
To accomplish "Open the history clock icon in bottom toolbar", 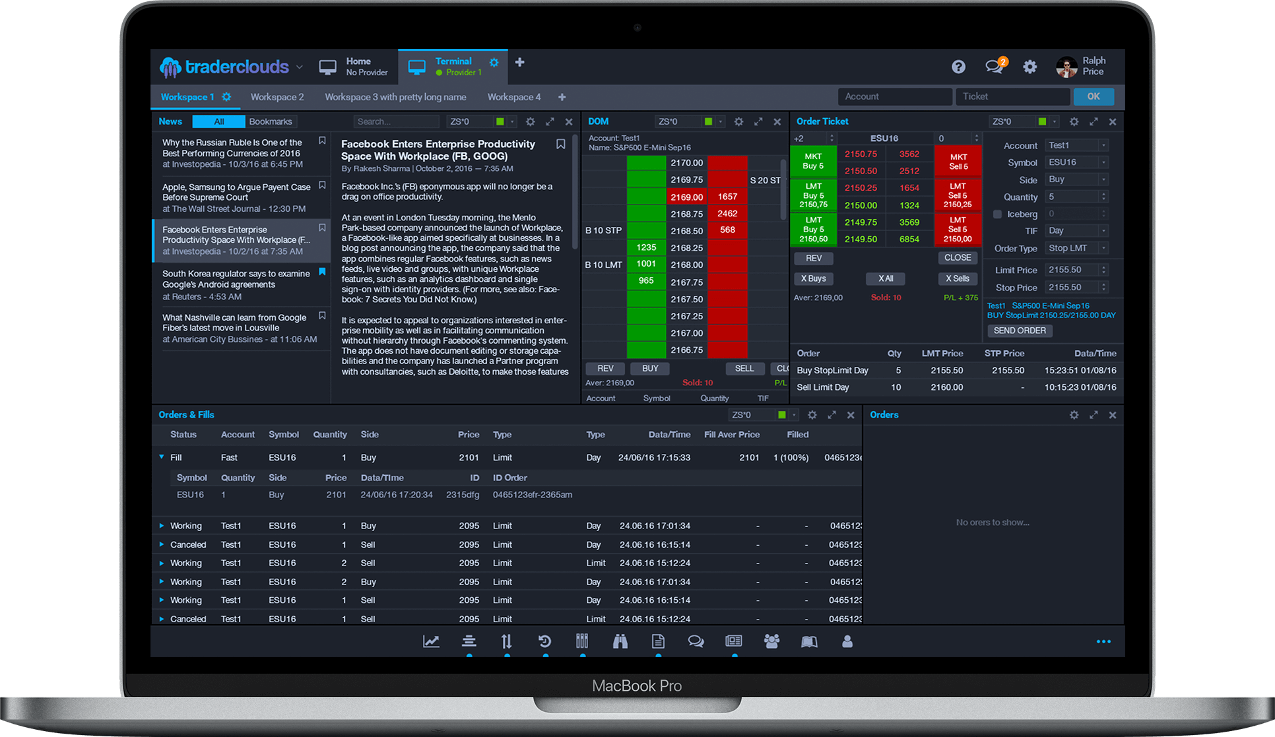I will (544, 641).
